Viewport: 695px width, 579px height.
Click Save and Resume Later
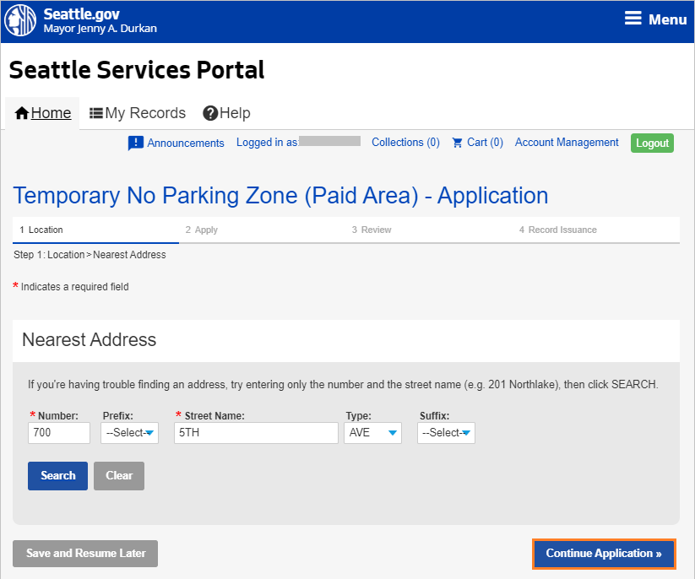click(x=85, y=554)
